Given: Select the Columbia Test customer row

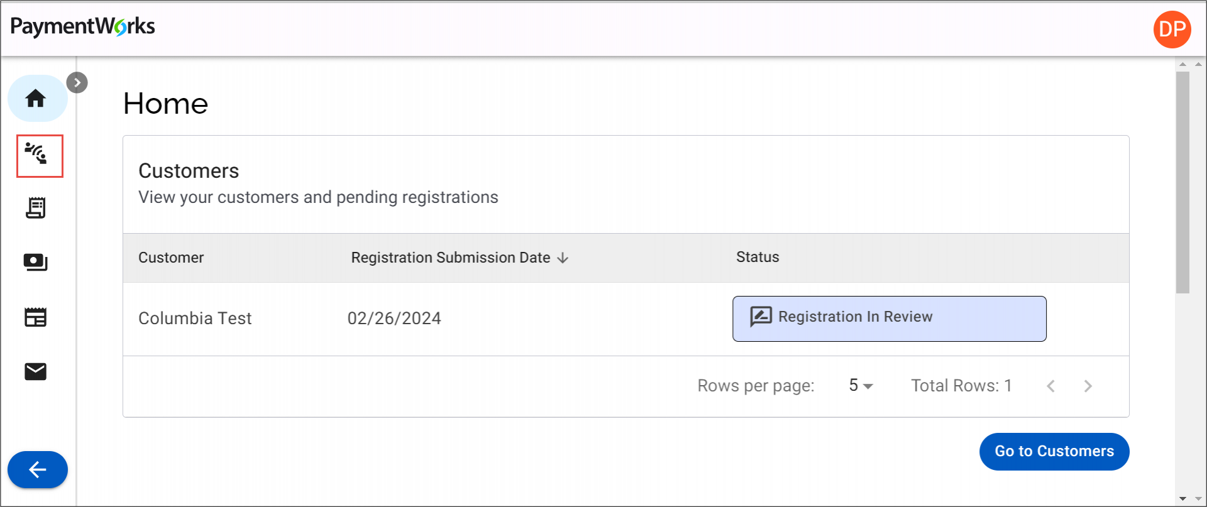Looking at the screenshot, I should point(195,319).
